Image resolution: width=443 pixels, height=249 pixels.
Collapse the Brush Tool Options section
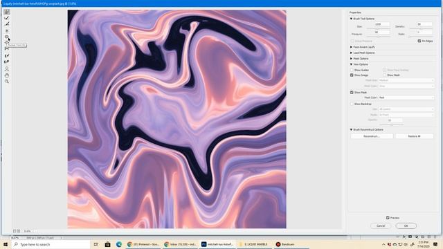351,19
